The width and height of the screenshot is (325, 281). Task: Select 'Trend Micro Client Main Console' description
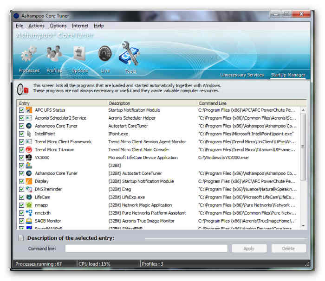click(138, 149)
